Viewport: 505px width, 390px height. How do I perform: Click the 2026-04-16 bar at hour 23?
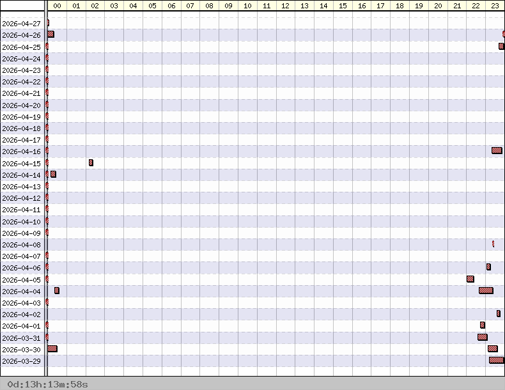[x=497, y=151]
